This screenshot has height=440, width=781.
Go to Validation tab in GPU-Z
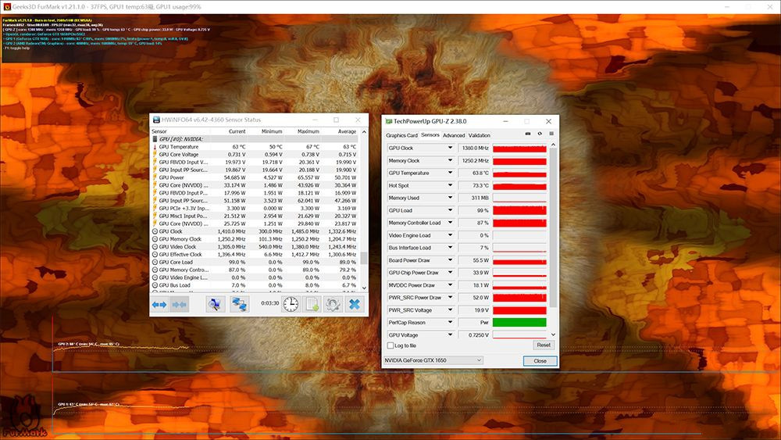[x=480, y=135]
